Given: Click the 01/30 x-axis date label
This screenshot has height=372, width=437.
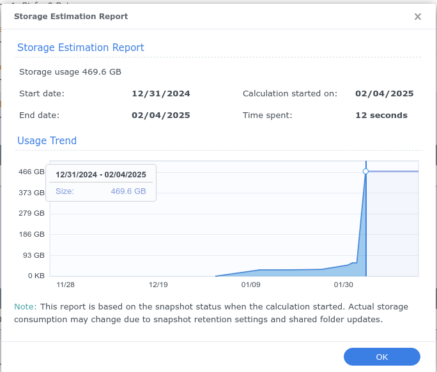Looking at the screenshot, I should [343, 285].
